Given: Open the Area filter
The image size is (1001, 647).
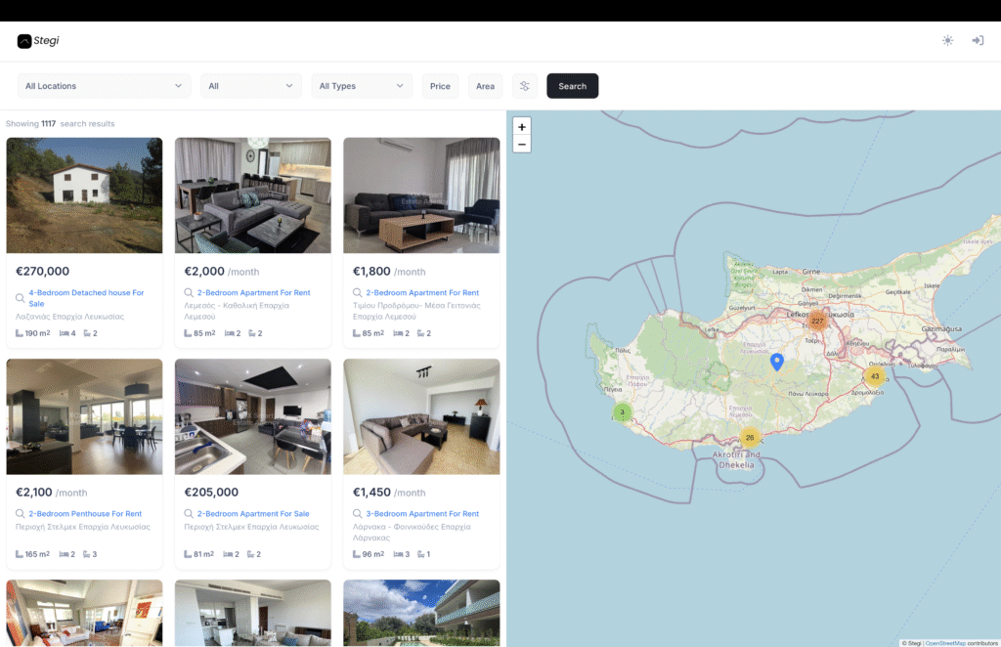Looking at the screenshot, I should pos(485,86).
